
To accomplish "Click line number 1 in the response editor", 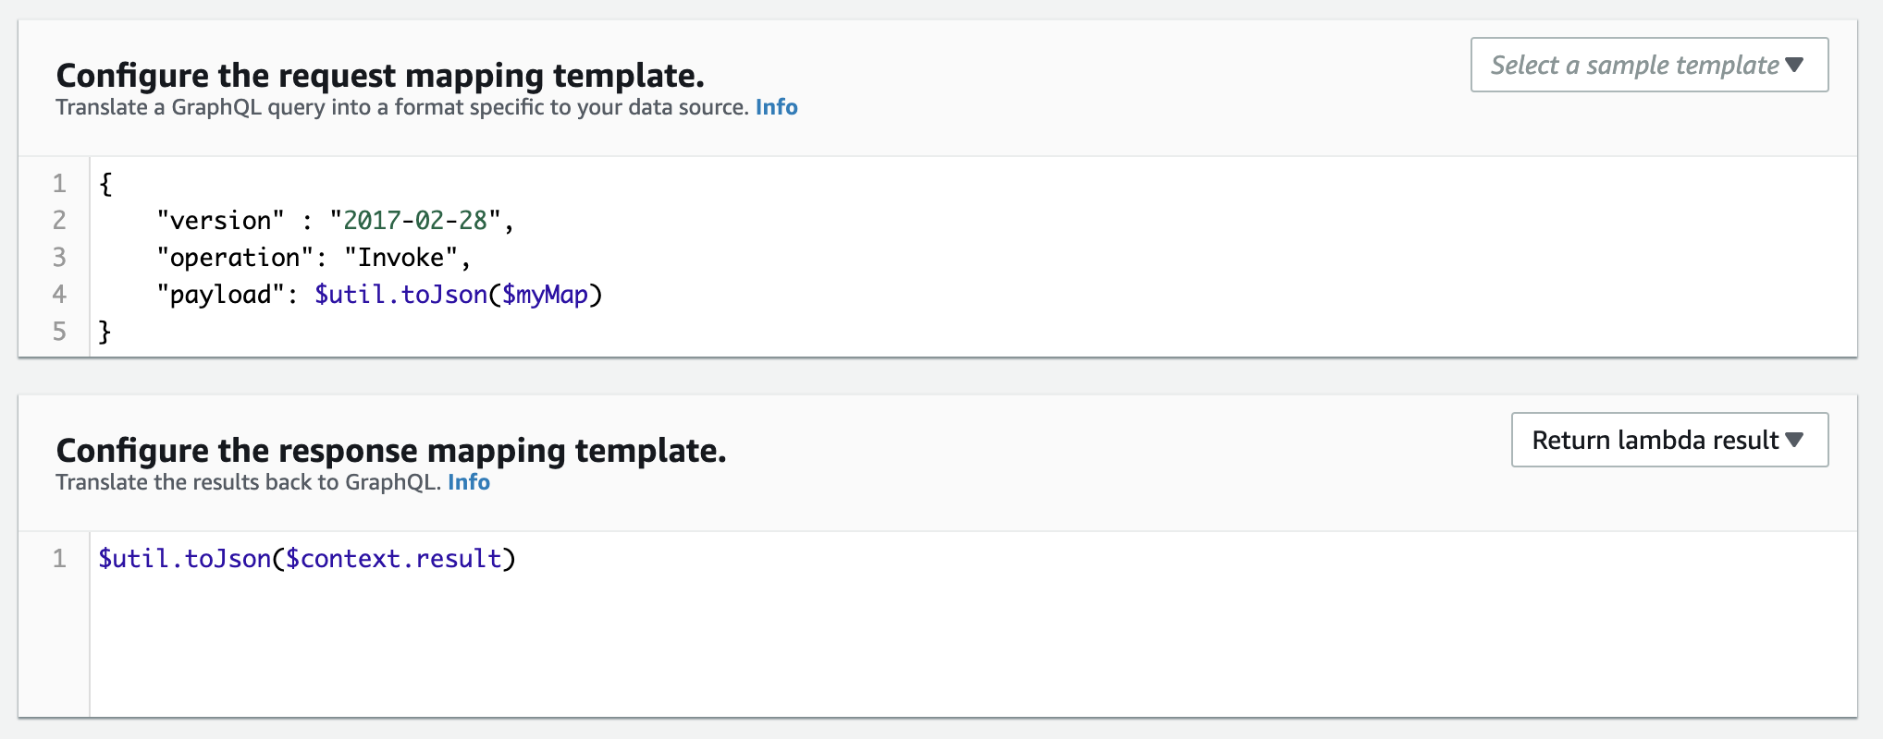I will point(59,558).
